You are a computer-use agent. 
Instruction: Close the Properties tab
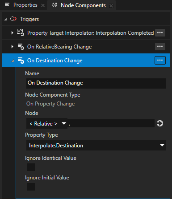coord(43,5)
